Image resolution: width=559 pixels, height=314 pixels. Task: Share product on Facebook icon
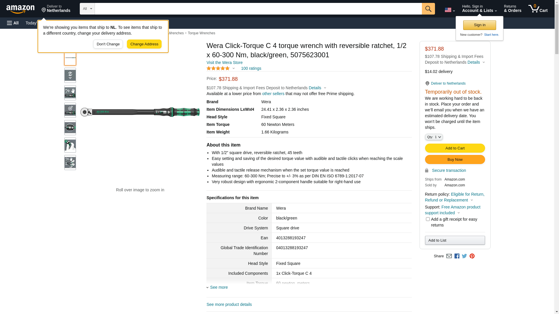[457, 256]
